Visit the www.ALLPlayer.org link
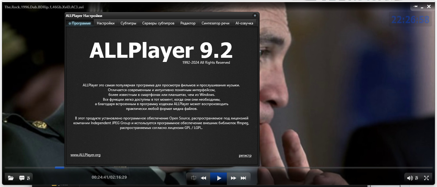Image resolution: width=437 pixels, height=187 pixels. pos(85,155)
